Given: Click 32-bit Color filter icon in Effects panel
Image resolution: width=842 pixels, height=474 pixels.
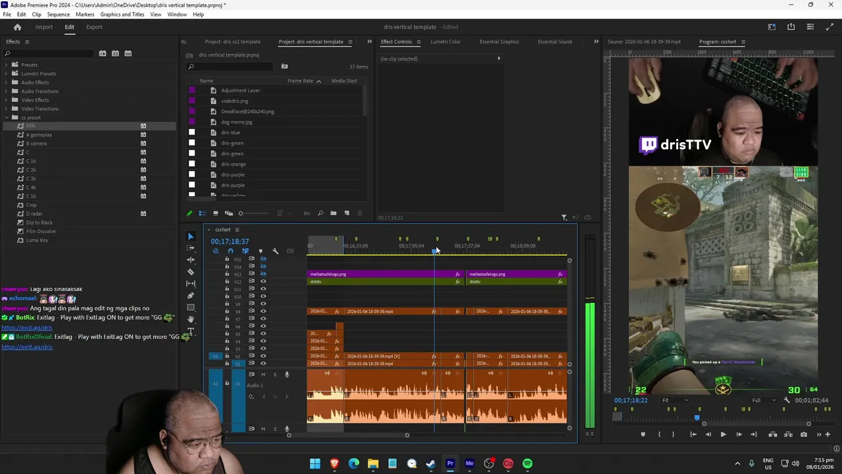Looking at the screenshot, I should pos(115,53).
